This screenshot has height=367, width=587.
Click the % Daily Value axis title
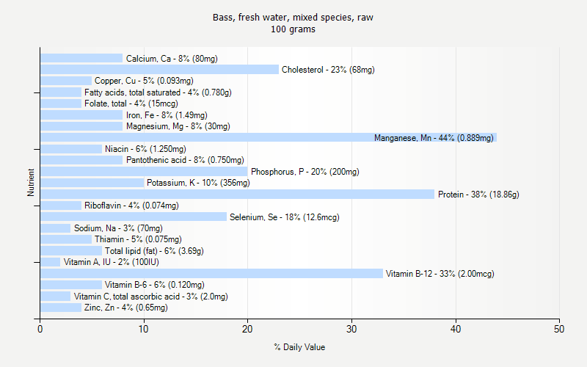click(x=299, y=347)
